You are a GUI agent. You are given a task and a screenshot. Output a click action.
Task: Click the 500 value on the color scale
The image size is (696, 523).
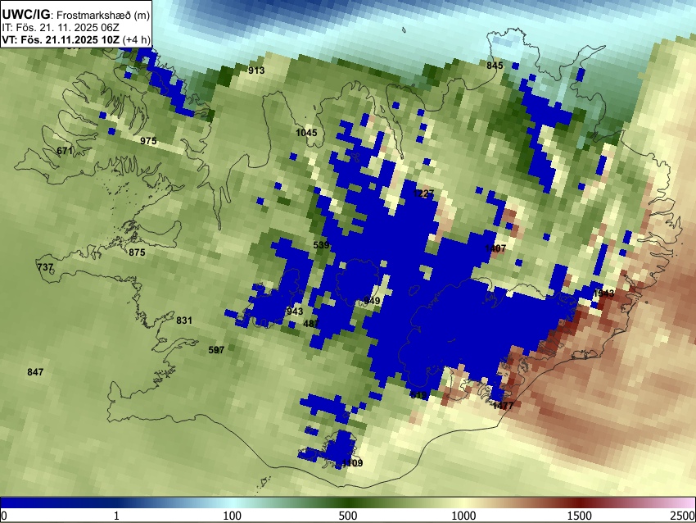[x=347, y=516]
